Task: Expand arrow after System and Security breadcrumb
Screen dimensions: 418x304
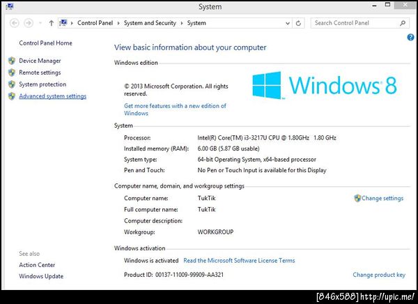Action: pos(182,23)
